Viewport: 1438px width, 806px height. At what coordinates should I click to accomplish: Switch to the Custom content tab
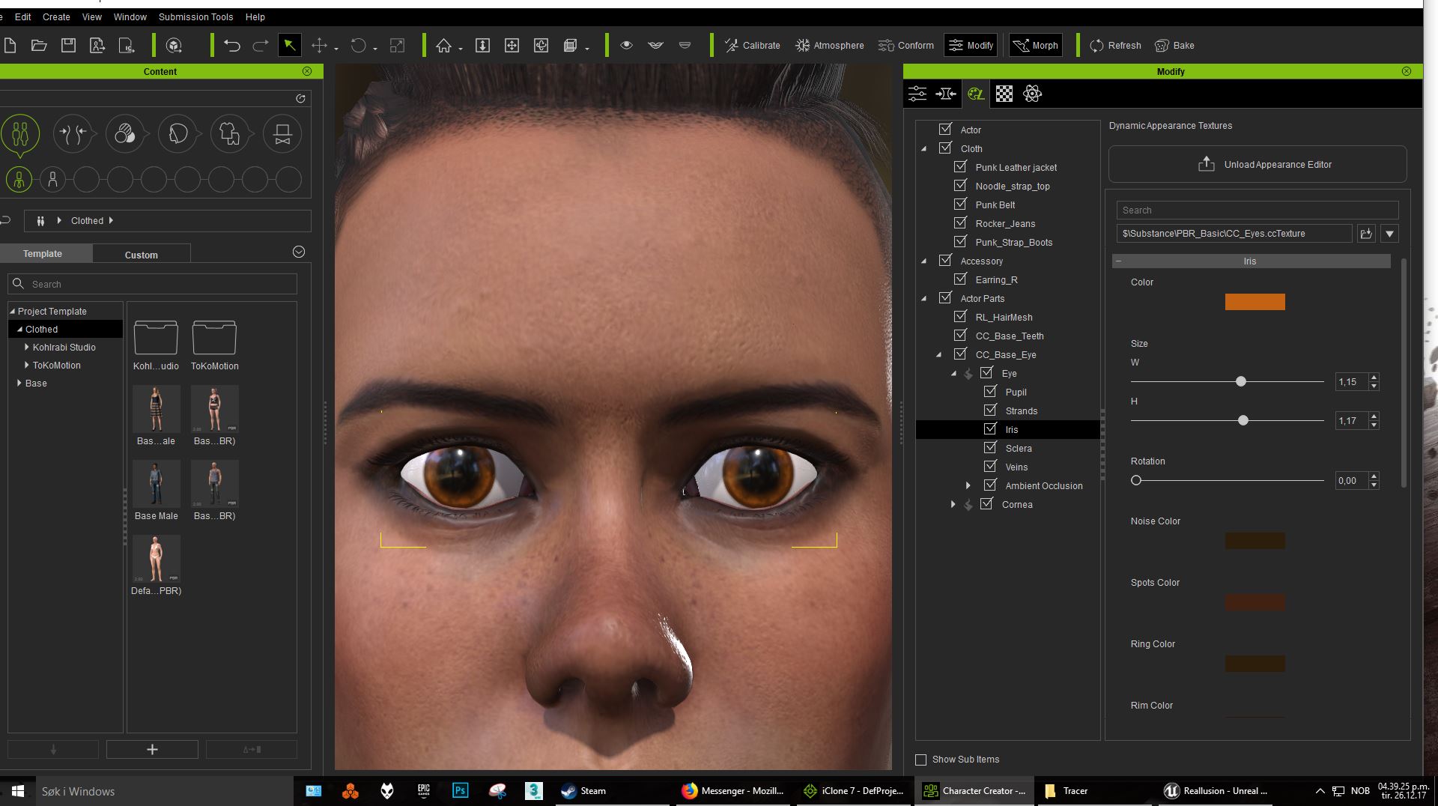[142, 255]
